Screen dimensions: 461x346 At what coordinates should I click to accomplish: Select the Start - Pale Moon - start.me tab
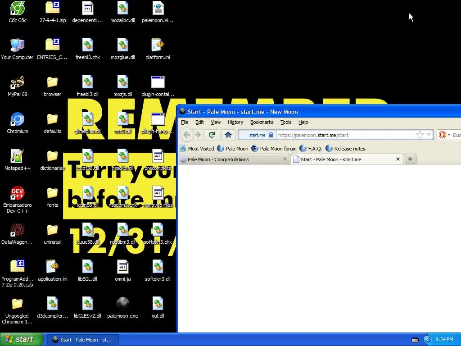click(347, 159)
